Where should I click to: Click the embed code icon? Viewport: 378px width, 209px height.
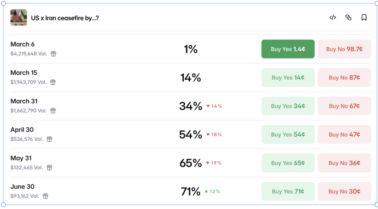[x=333, y=18]
